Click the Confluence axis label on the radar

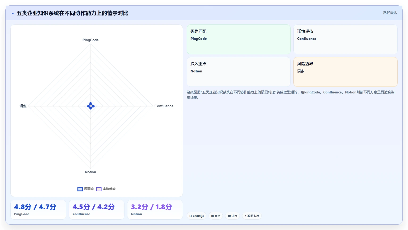[164, 106]
